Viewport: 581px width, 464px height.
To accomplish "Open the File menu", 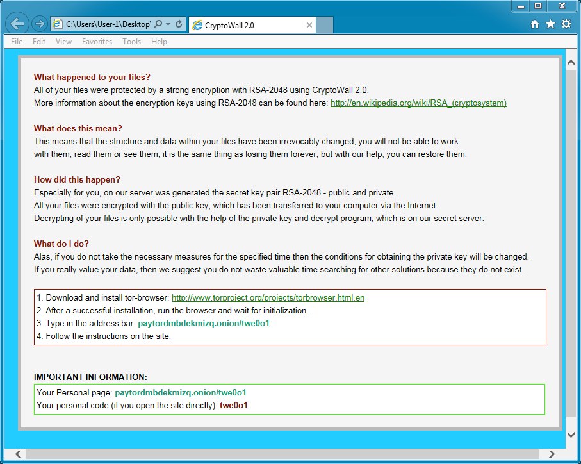I will coord(17,42).
